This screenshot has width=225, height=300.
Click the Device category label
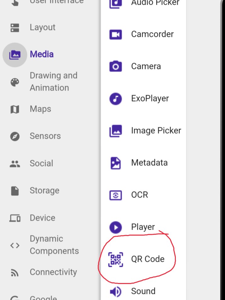tap(42, 218)
